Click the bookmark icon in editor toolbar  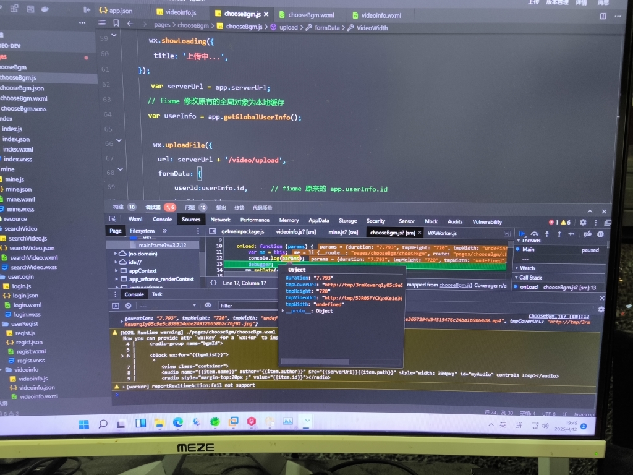116,23
